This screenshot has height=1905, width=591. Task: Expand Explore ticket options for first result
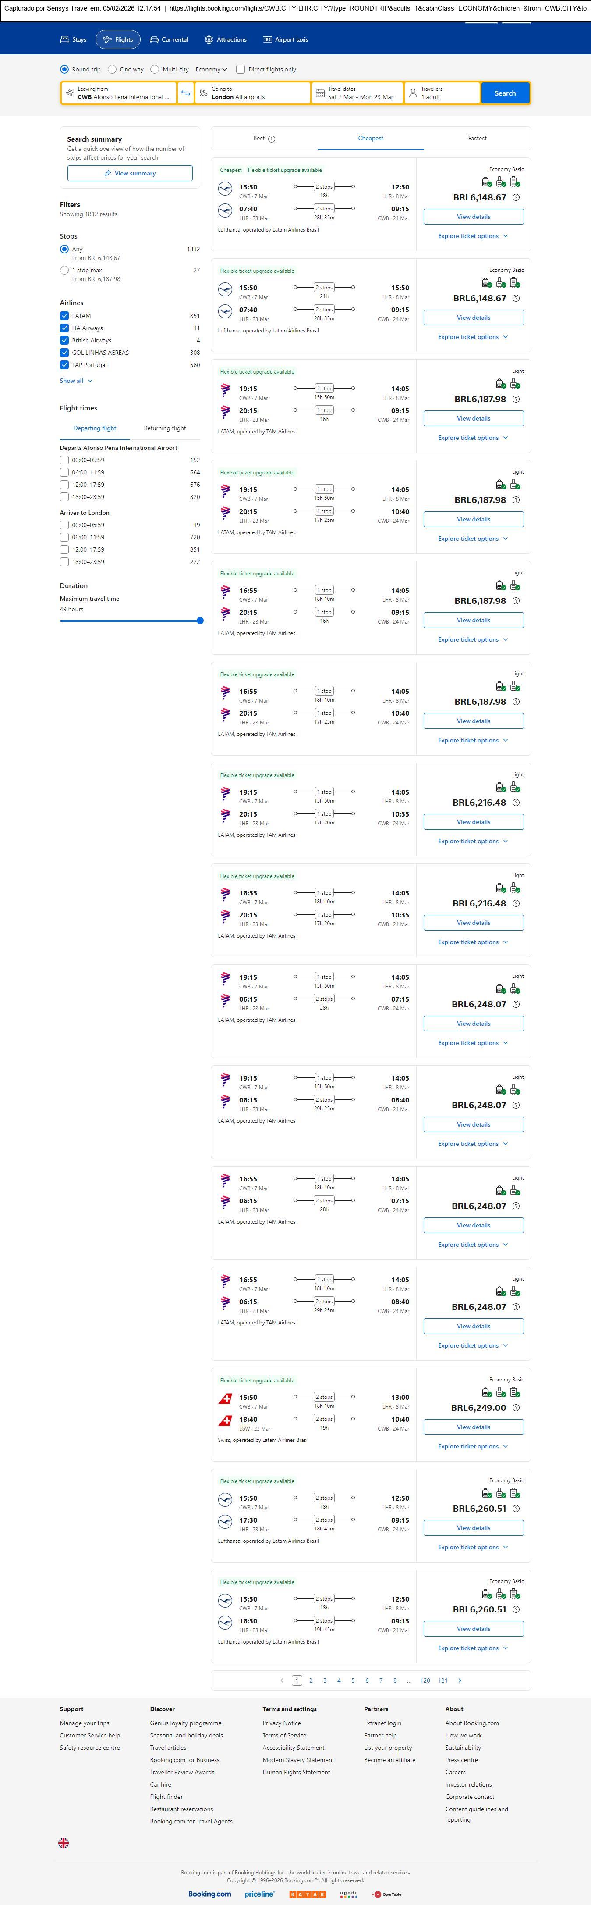473,236
